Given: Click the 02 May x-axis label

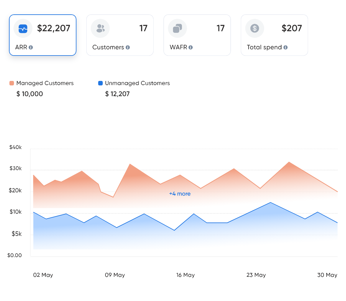Looking at the screenshot, I should pyautogui.click(x=43, y=275).
